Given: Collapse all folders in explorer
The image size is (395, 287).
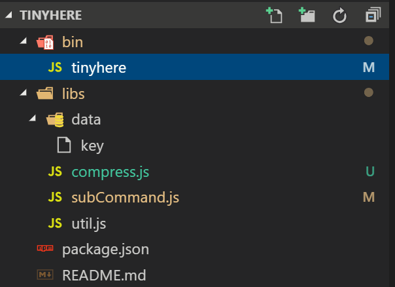Looking at the screenshot, I should coord(373,15).
